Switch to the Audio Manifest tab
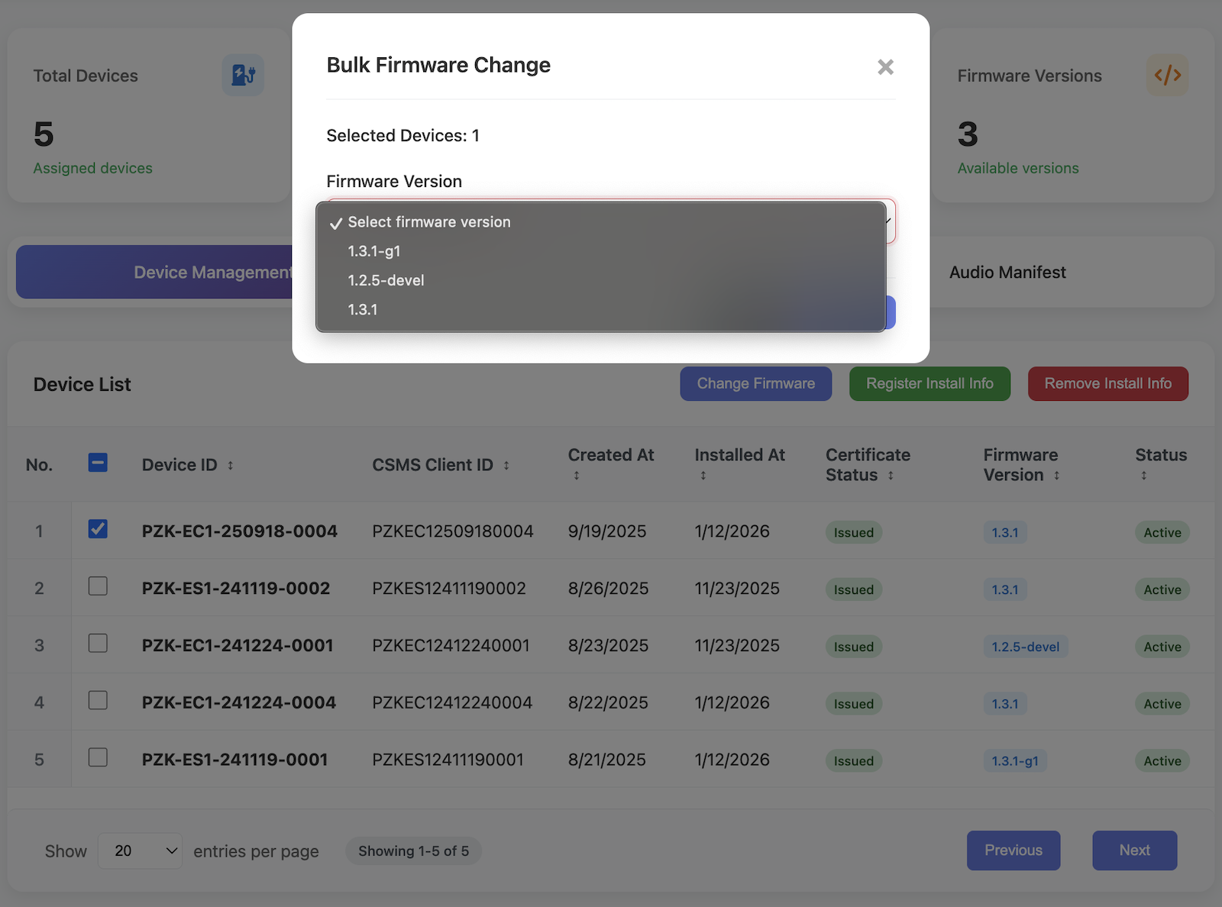 coord(1007,273)
